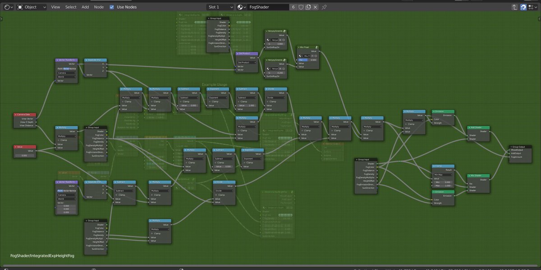This screenshot has width=541, height=270.
Task: Click the copy icon to duplicate FogShader
Action: click(308, 7)
